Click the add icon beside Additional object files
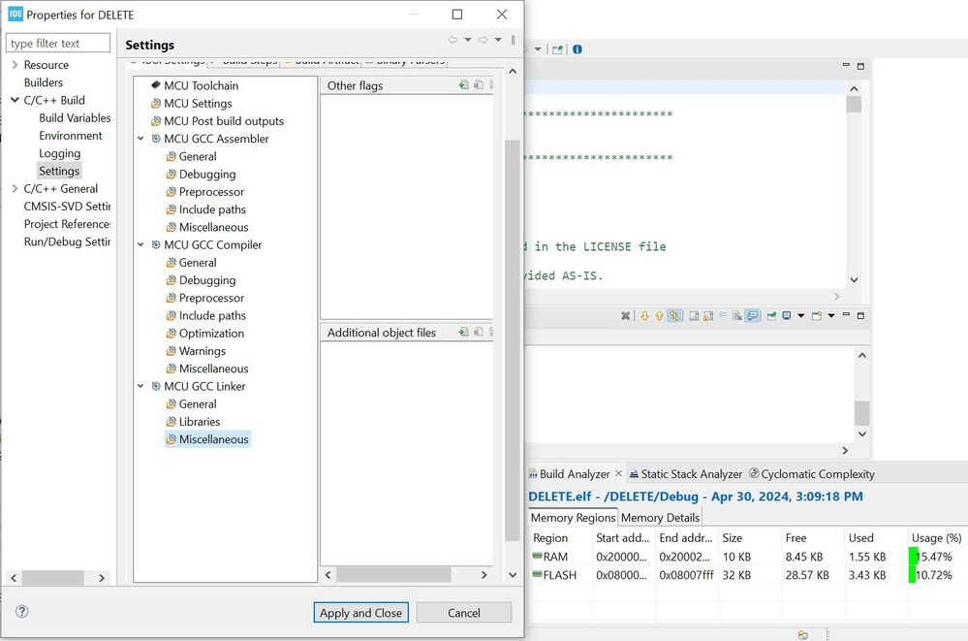The image size is (968, 641). click(x=463, y=332)
